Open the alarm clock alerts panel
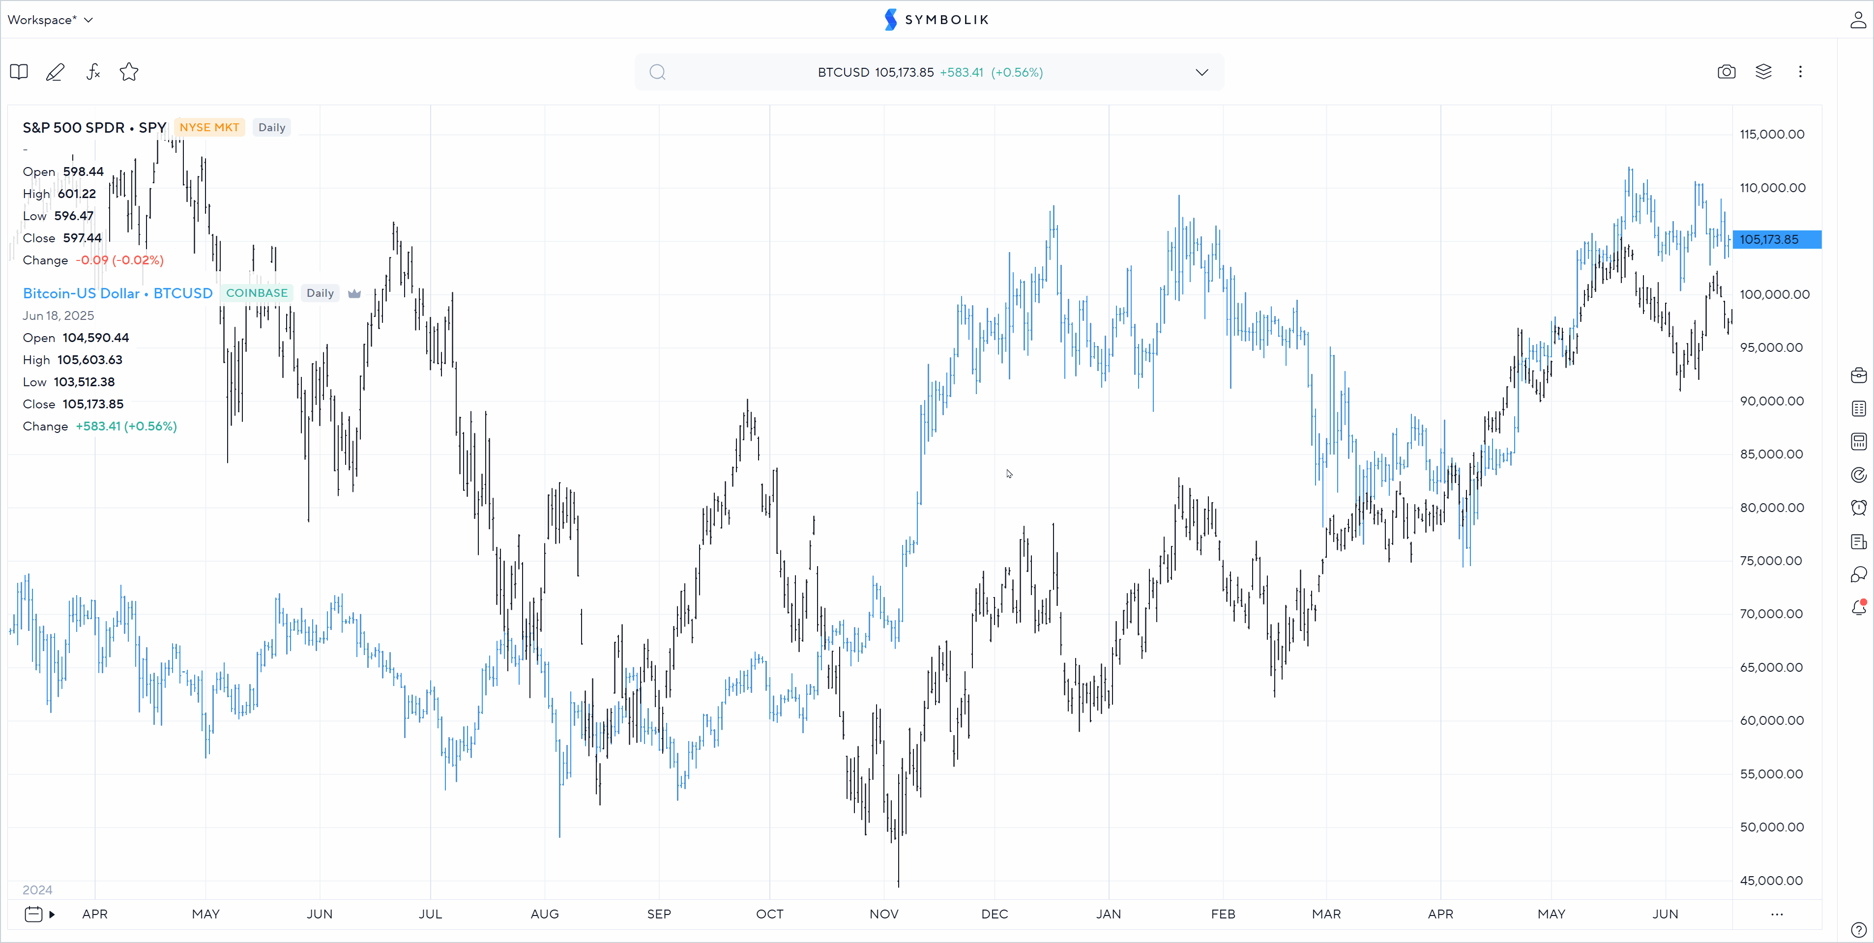This screenshot has width=1874, height=943. coord(1858,508)
